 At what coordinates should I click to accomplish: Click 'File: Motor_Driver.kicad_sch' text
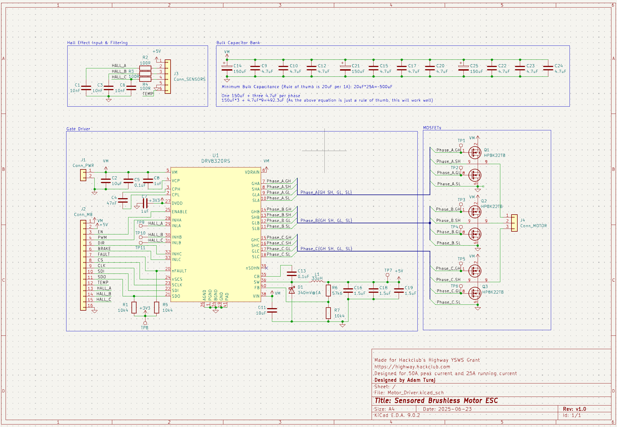coord(409,393)
